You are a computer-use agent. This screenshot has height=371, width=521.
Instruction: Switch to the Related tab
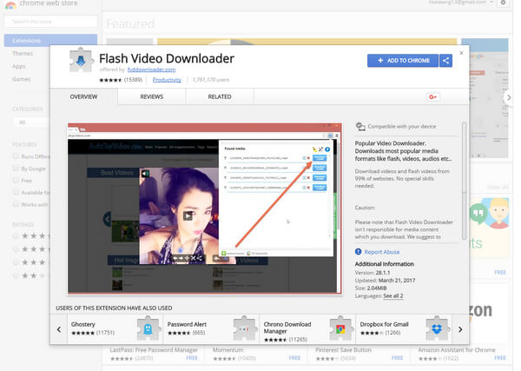click(x=220, y=96)
